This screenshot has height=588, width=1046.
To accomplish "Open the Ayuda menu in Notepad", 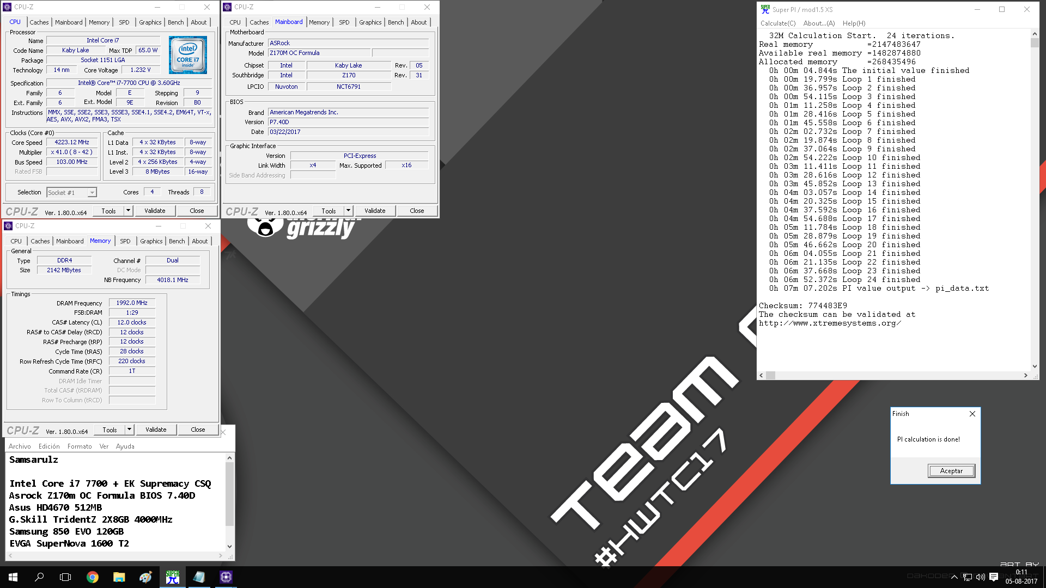I will coord(125,446).
